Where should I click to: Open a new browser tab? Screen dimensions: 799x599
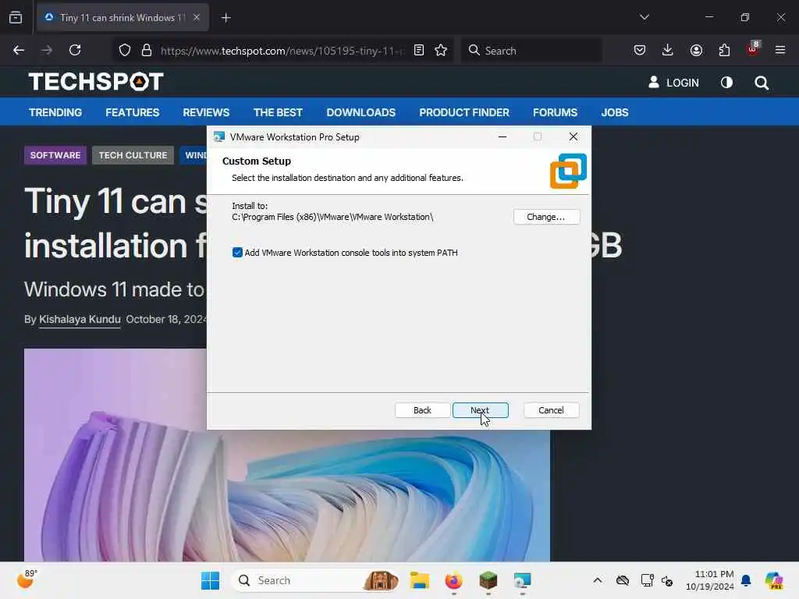226,18
